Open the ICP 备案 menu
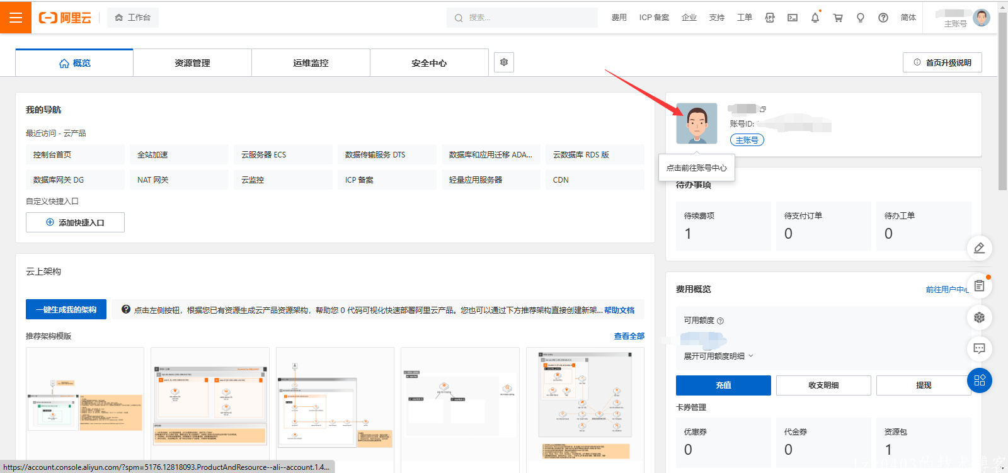 pos(654,18)
